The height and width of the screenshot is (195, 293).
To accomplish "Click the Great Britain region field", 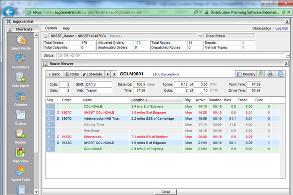I will pos(230,36).
